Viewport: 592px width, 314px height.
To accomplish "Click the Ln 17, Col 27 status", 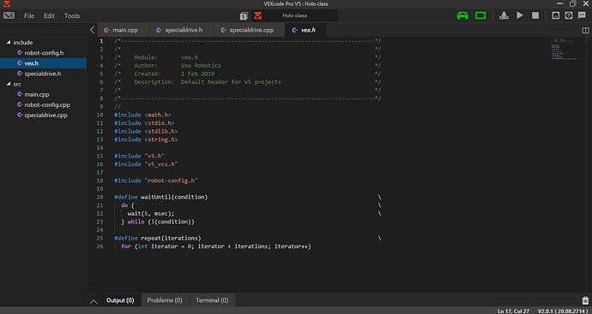I will coord(513,311).
